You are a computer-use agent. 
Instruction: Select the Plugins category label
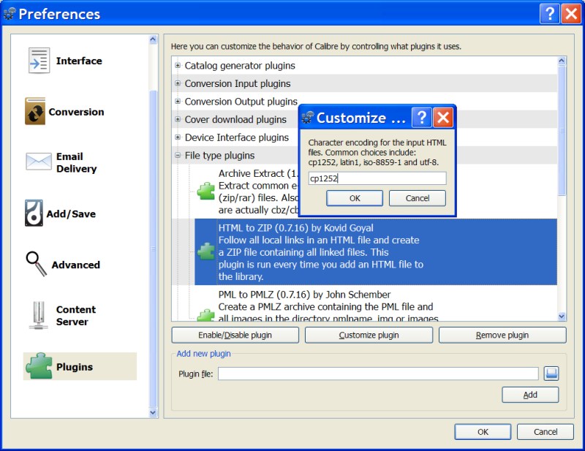pos(75,367)
